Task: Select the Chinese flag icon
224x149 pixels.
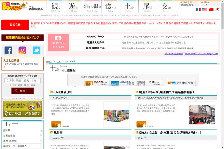Action: click(x=211, y=9)
